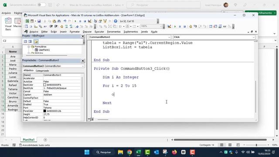Click the Locals Window icon in Debug toolbar
The width and height of the screenshot is (279, 157).
pyautogui.click(x=211, y=26)
